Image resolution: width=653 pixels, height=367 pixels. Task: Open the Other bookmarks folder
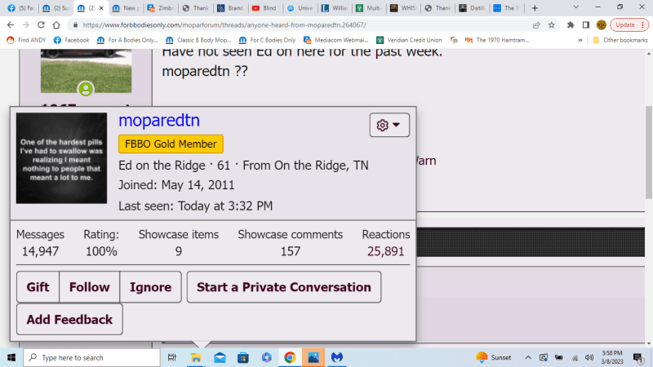(619, 39)
